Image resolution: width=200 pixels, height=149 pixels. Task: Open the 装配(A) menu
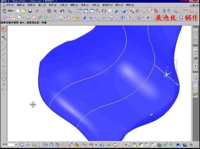coord(74,5)
